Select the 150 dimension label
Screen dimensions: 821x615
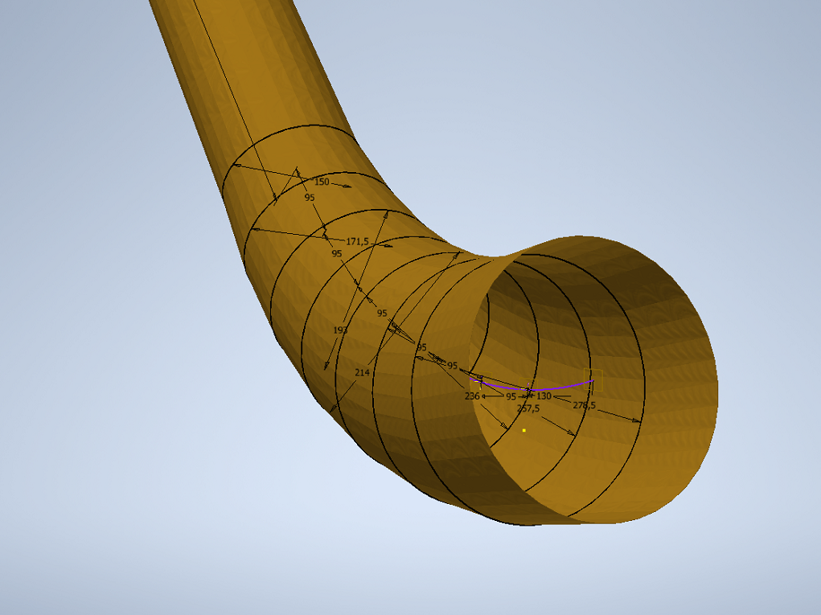pos(321,182)
